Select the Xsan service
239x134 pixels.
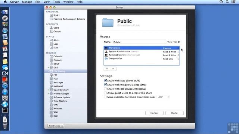pyautogui.click(x=54, y=116)
